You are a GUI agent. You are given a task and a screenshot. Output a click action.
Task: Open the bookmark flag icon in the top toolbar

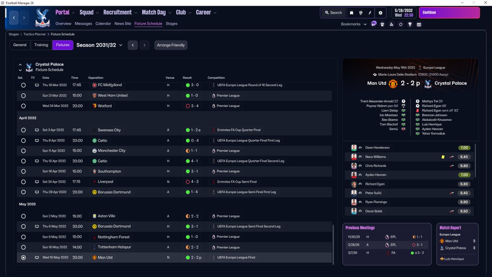(x=351, y=13)
